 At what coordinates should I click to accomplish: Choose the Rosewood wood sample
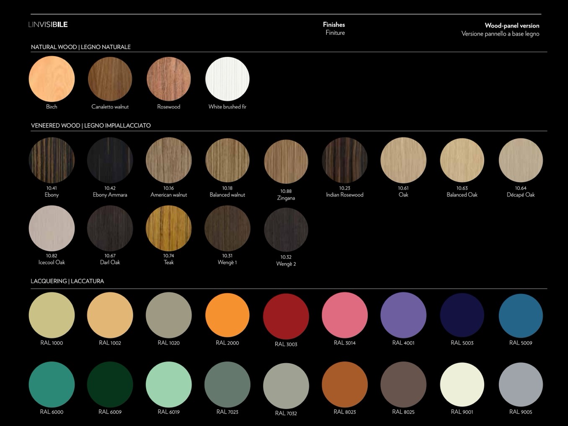click(x=168, y=79)
